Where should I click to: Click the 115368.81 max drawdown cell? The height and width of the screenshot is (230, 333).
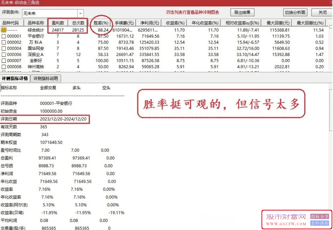(x=280, y=30)
